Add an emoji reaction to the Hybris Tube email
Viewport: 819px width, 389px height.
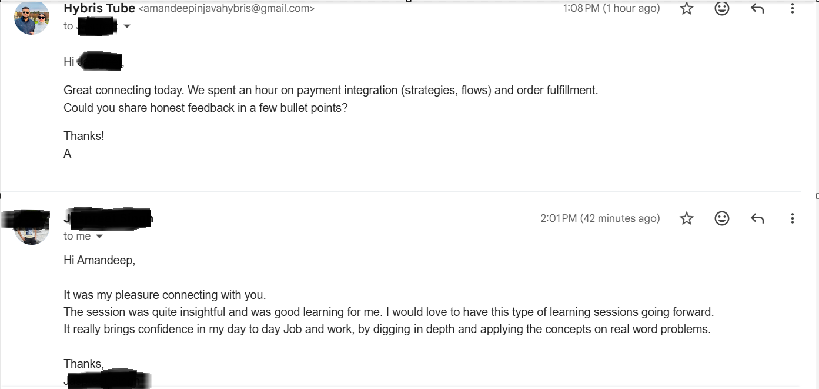tap(721, 8)
